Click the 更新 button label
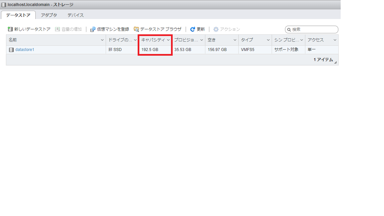Screen dimensions: 384x216 [201, 29]
